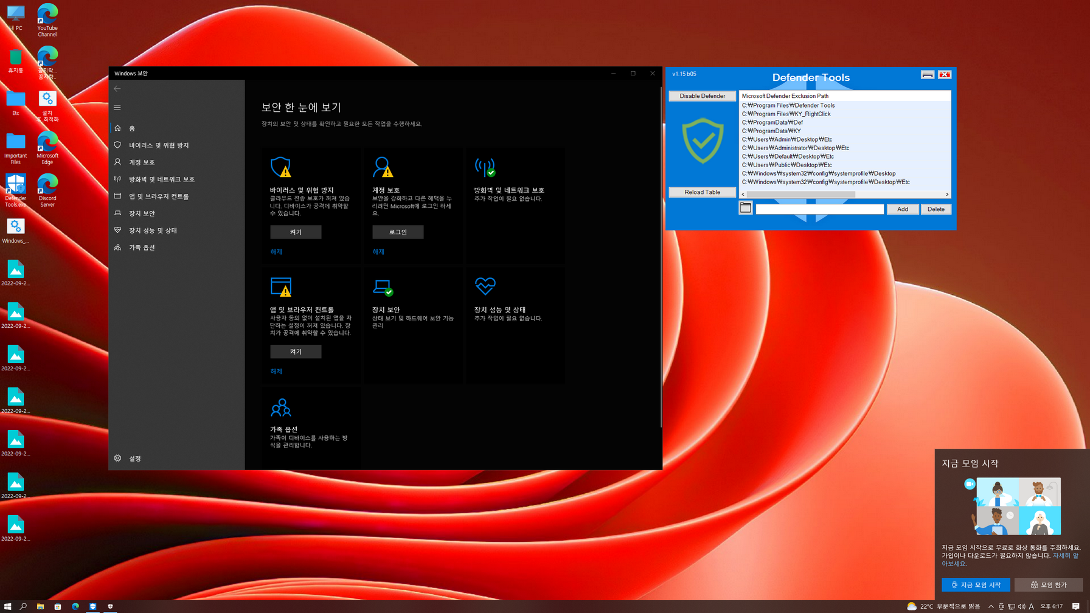Click the green shield logo in Defender Tools
This screenshot has width=1090, height=613.
click(703, 141)
